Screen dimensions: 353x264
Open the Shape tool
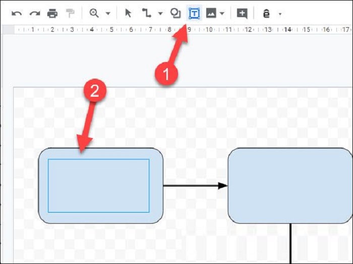[175, 14]
